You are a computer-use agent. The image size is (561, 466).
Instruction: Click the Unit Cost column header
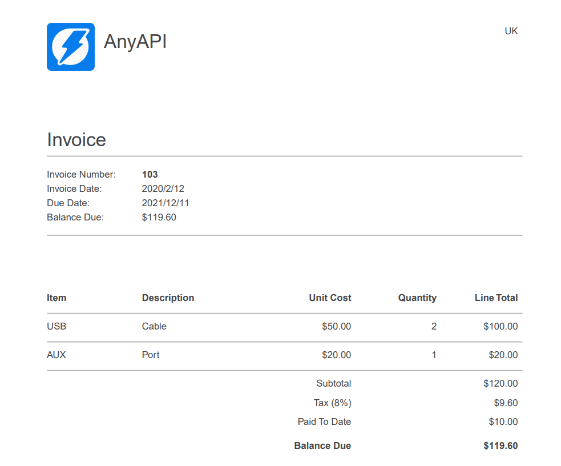click(x=330, y=298)
